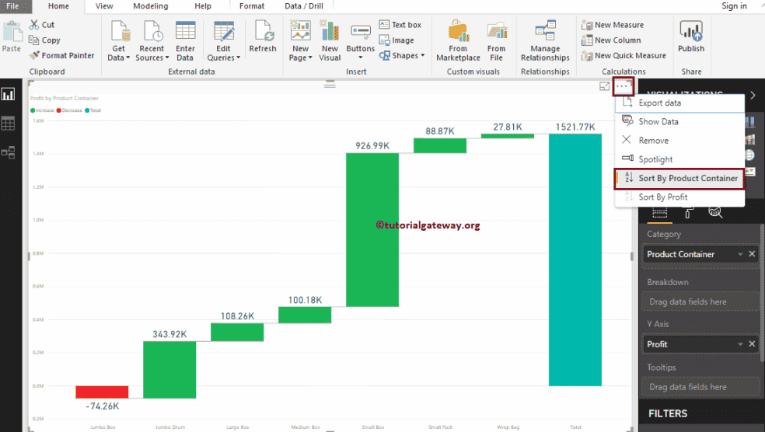Image resolution: width=765 pixels, height=432 pixels.
Task: Switch to the Data / Drill tab
Action: [x=304, y=6]
